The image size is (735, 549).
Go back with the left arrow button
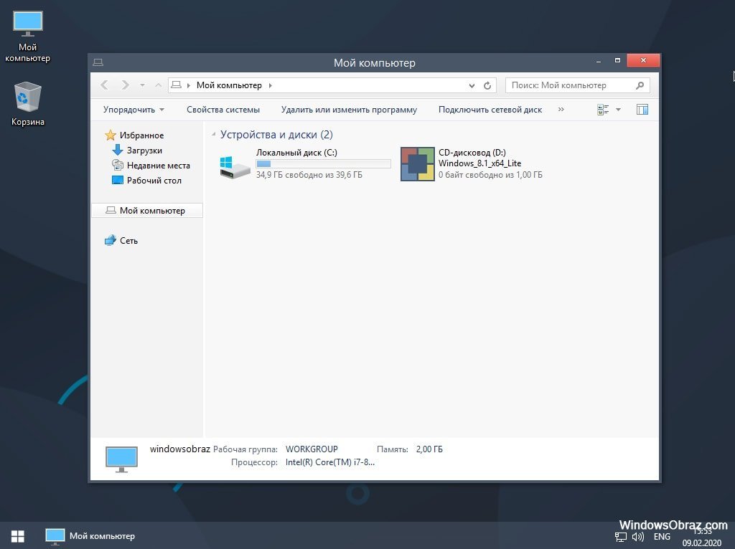click(105, 85)
